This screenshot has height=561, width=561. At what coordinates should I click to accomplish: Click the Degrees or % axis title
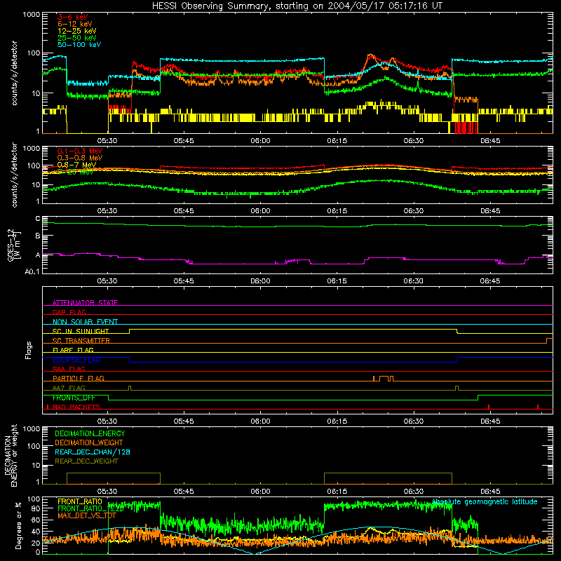coord(18,525)
